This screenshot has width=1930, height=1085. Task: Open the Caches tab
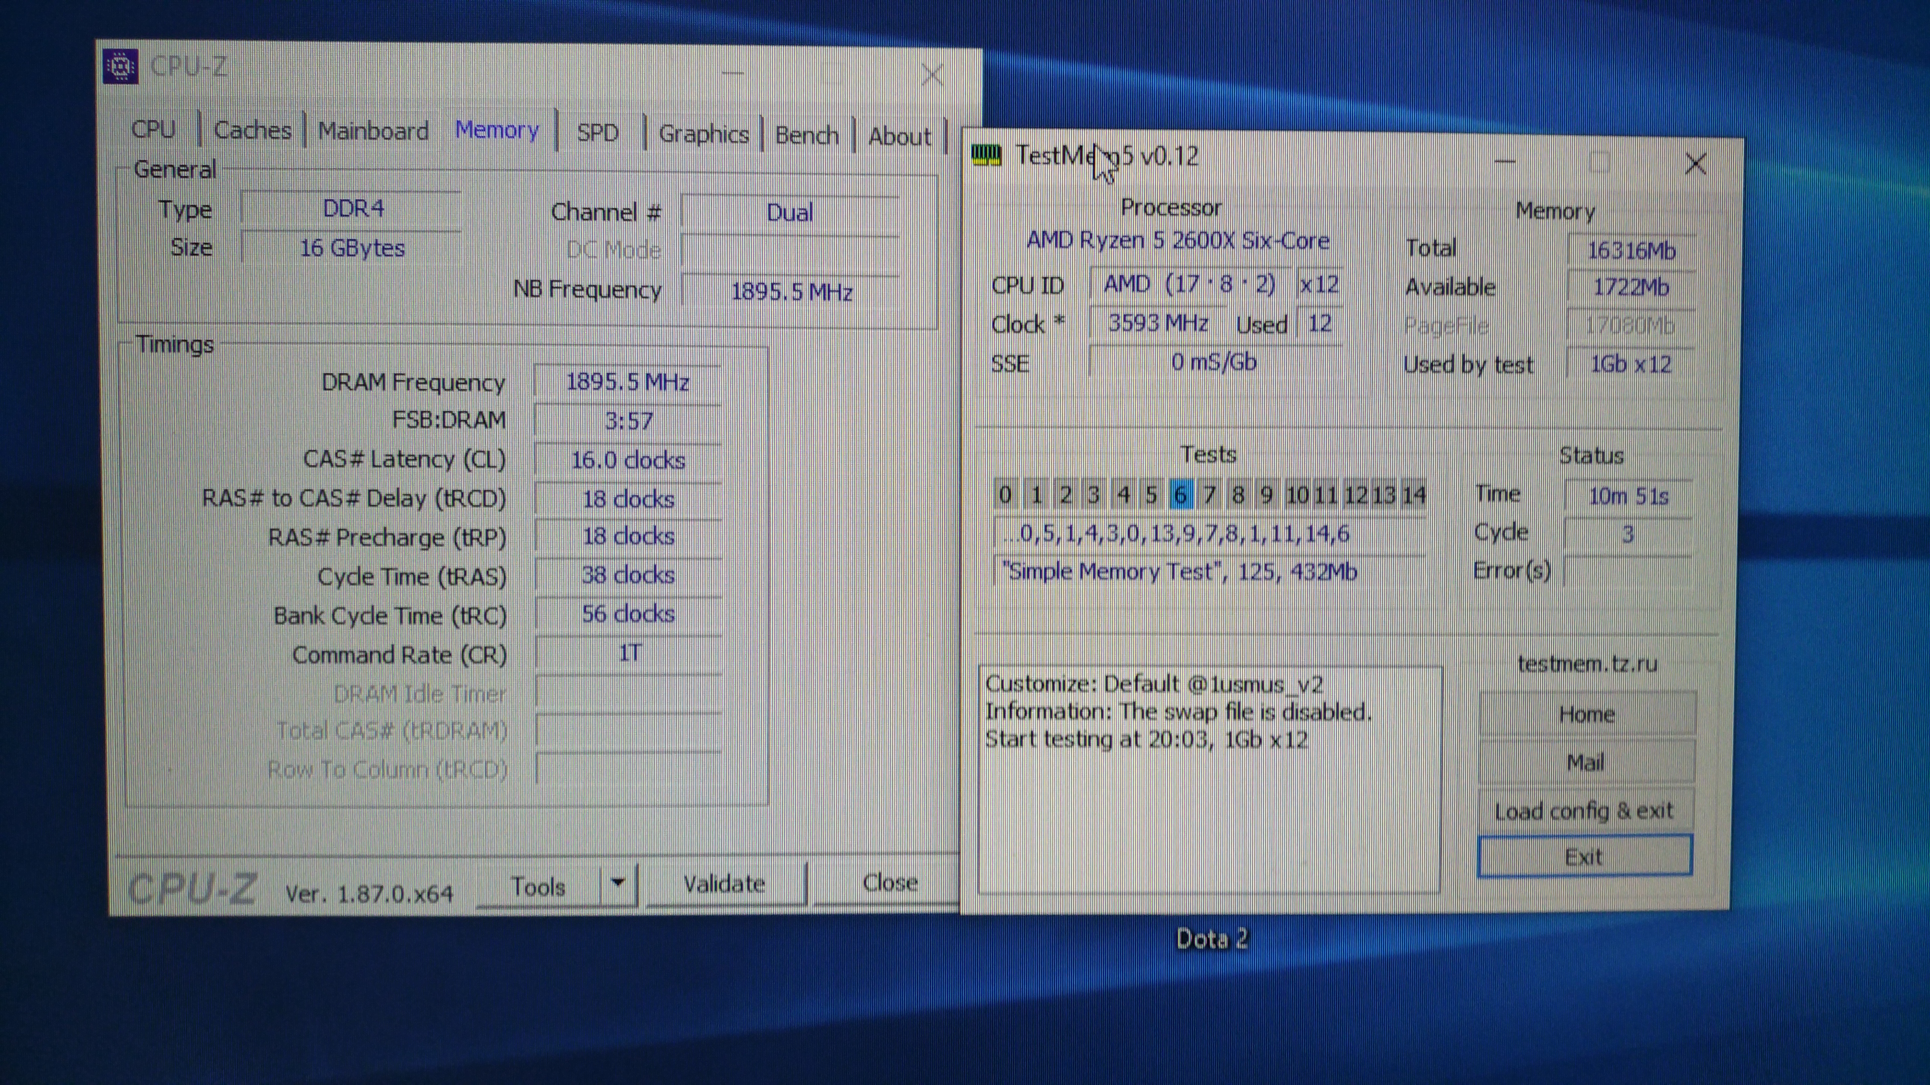252,130
